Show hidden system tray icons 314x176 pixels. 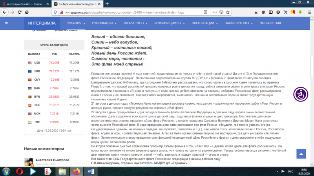(277, 172)
